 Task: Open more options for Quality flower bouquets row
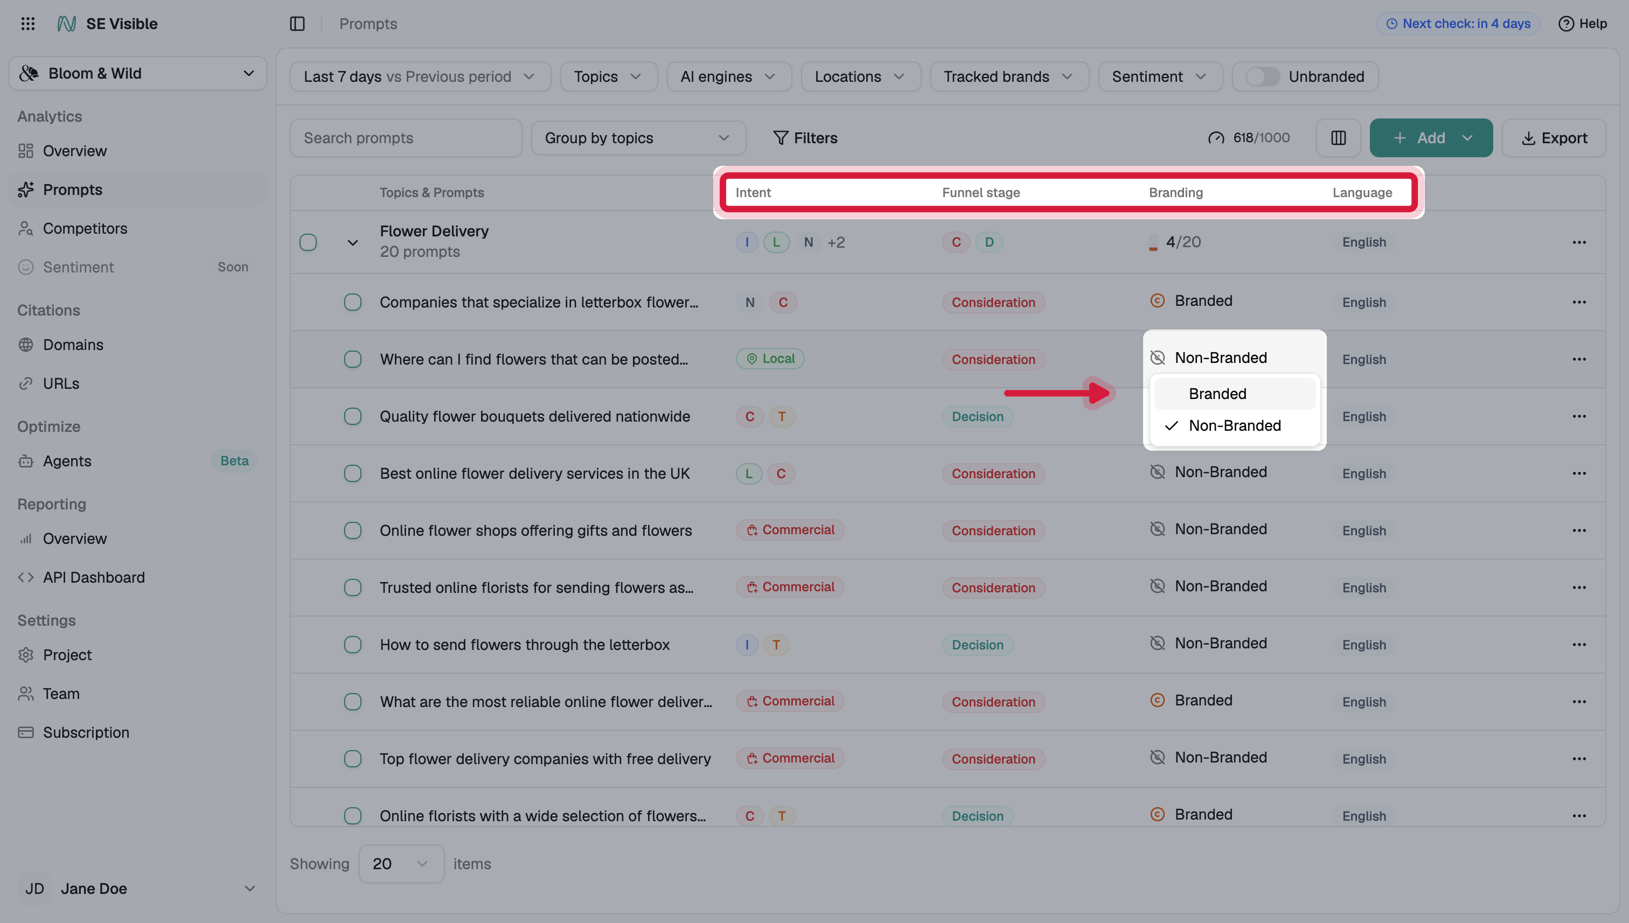[x=1579, y=416]
